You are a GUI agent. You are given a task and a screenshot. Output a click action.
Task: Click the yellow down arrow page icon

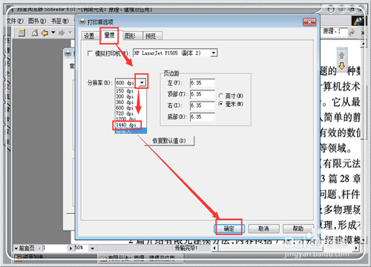click(341, 65)
